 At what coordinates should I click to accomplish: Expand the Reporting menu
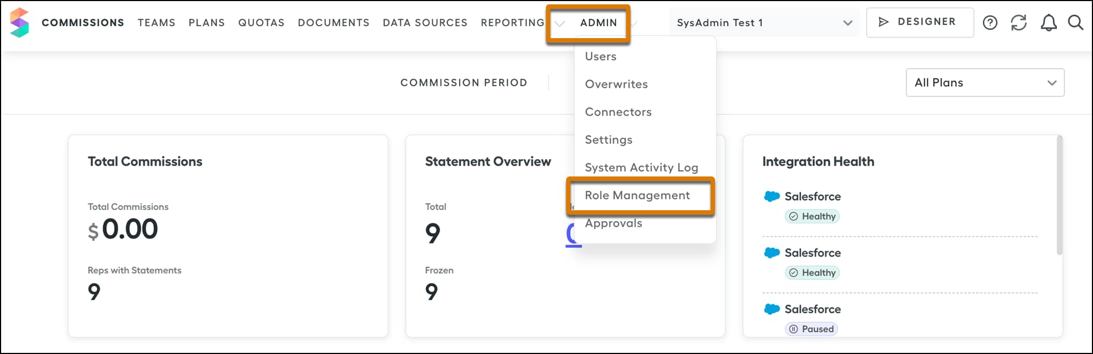click(513, 22)
